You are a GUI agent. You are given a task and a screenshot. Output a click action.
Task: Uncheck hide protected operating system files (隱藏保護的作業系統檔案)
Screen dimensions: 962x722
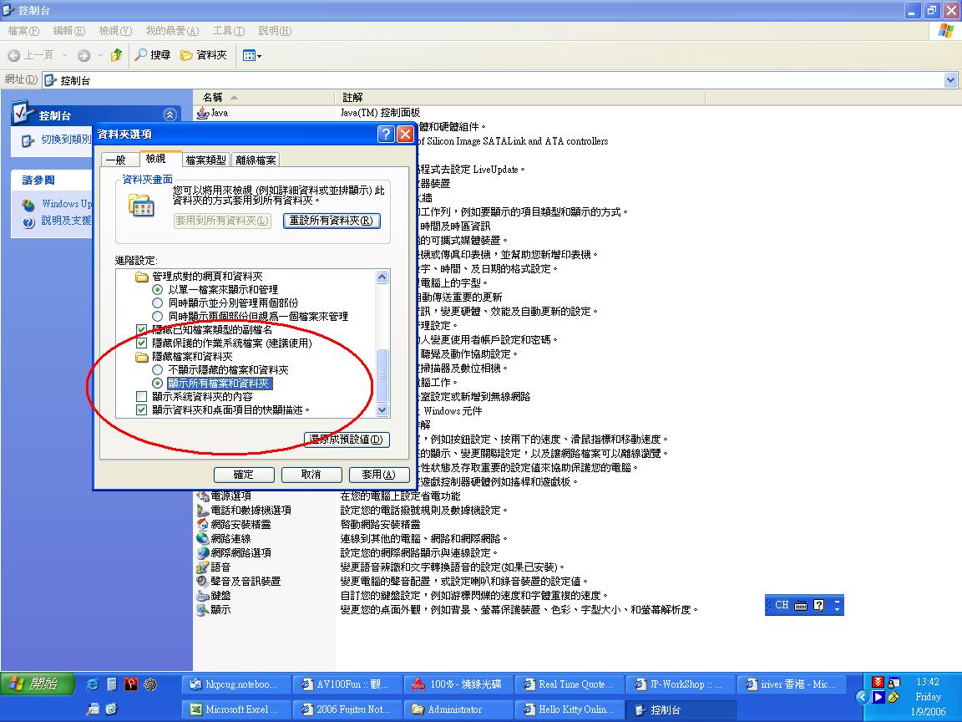(141, 343)
